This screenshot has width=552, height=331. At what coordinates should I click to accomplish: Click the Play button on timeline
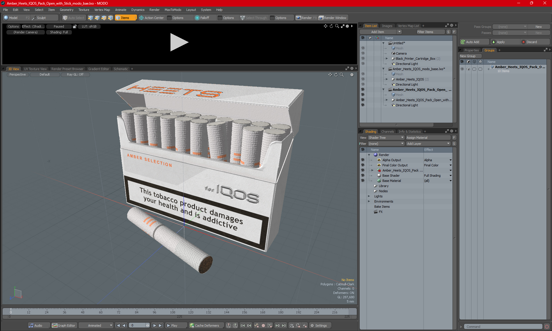(176, 326)
